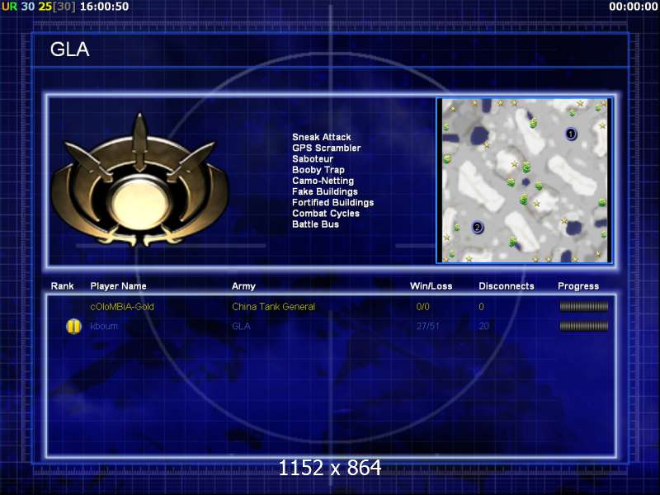Select Battle Bus in the ability list
Screen dimensions: 660x495
point(315,224)
